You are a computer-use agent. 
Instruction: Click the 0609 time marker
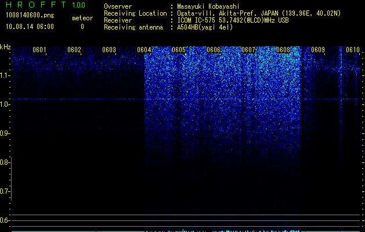(318, 50)
